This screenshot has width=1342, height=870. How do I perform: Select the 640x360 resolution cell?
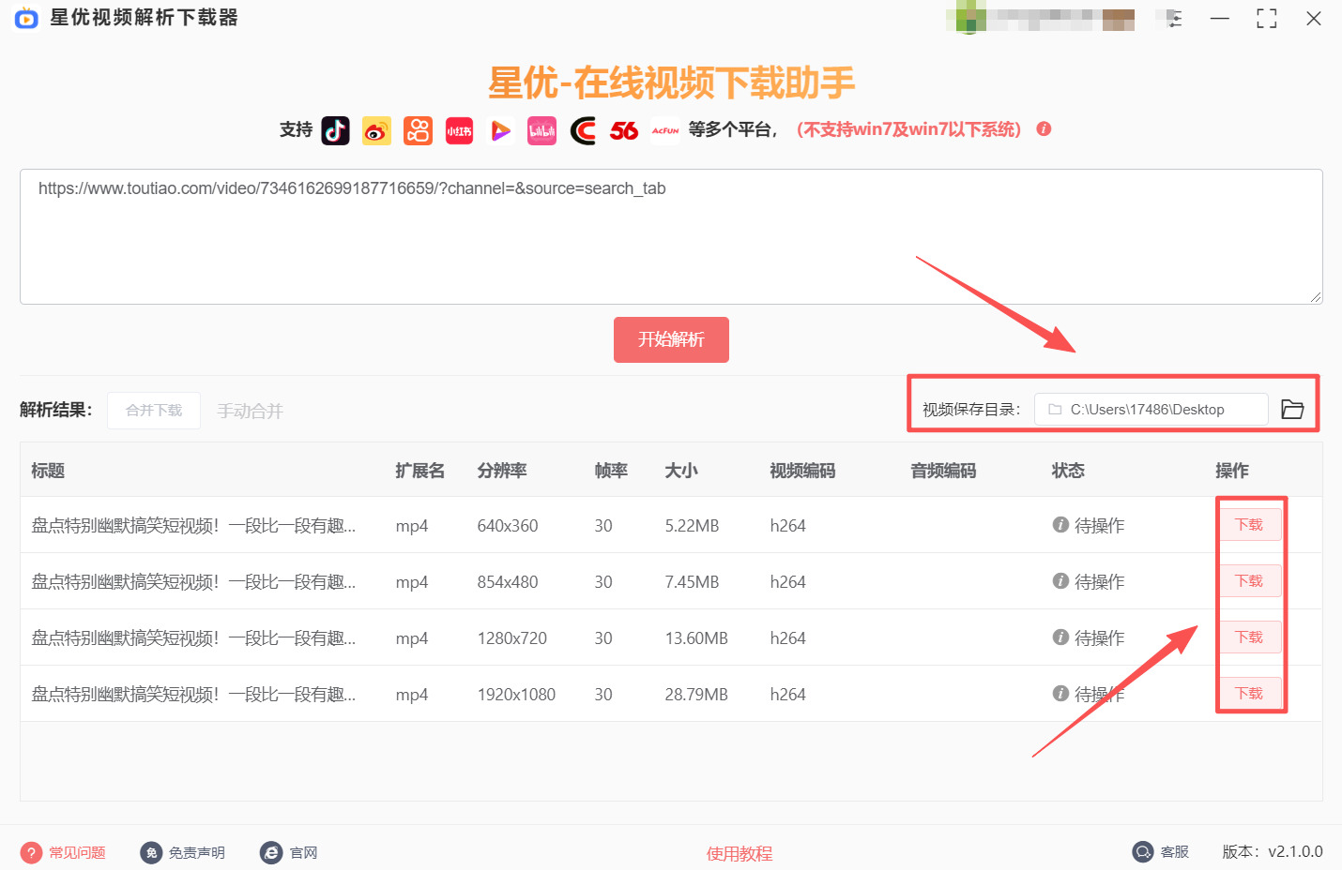pyautogui.click(x=508, y=526)
